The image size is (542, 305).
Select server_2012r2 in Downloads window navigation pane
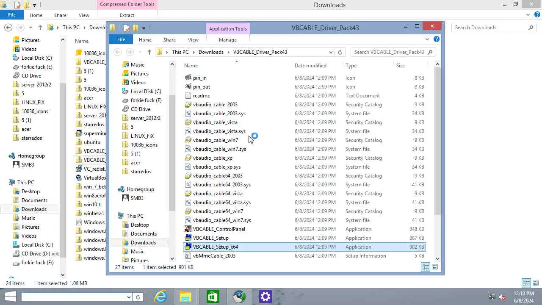[x=36, y=85]
